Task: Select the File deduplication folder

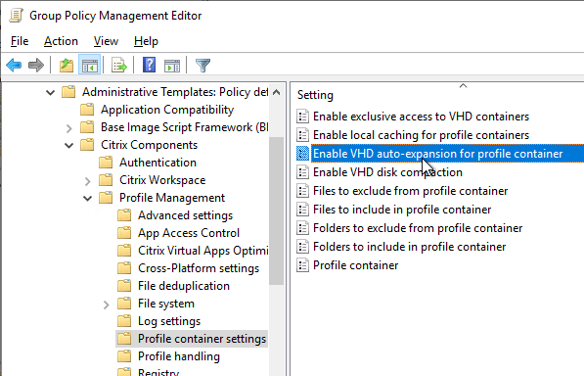Action: 184,286
